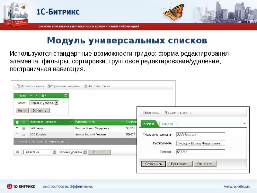Switch to the Раздел tab

167,124
